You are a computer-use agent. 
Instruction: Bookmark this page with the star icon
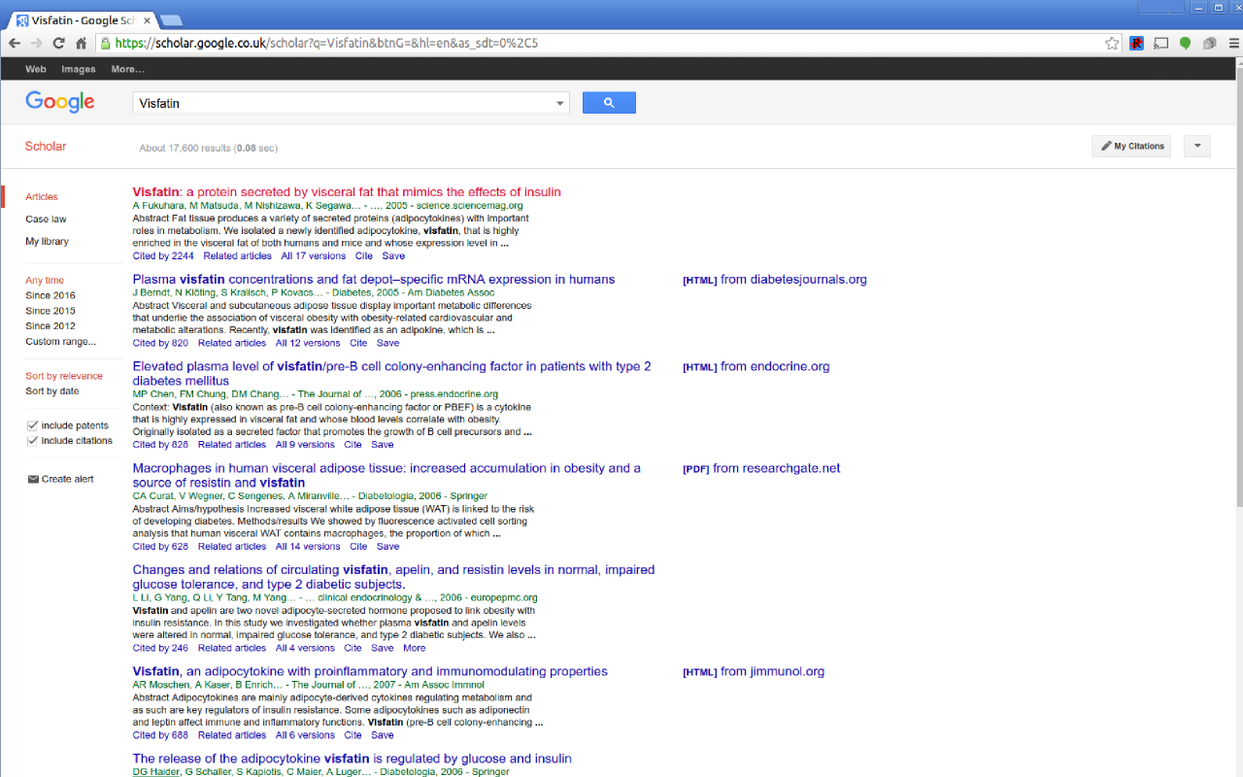1112,43
